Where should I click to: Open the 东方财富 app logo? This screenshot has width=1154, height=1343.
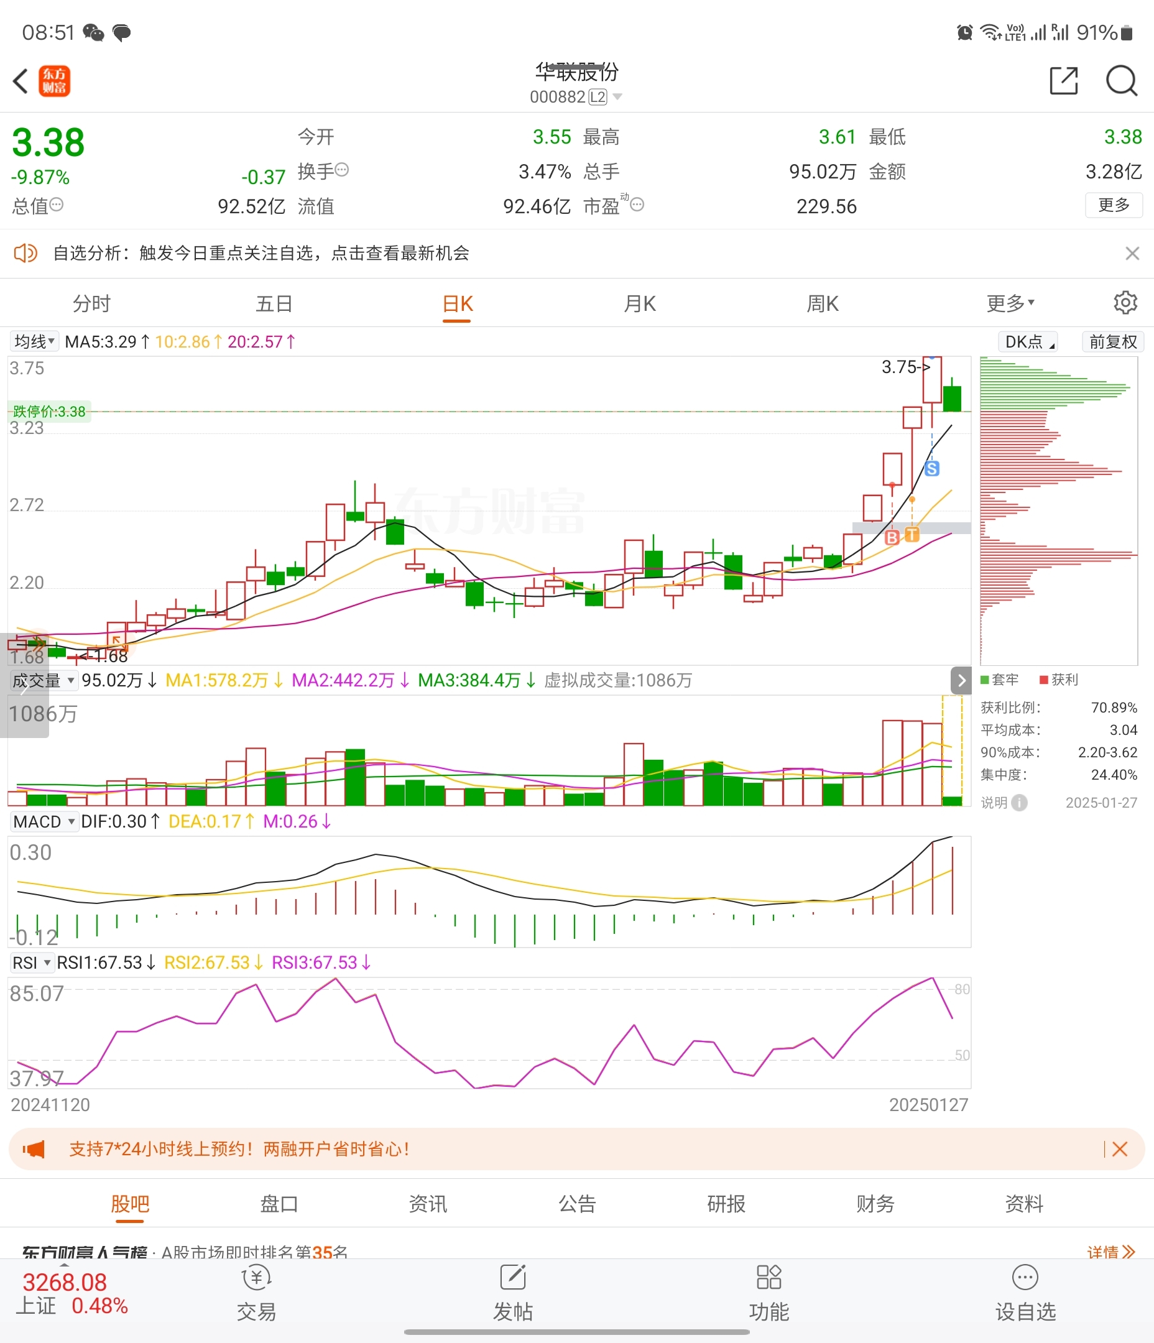pyautogui.click(x=55, y=81)
